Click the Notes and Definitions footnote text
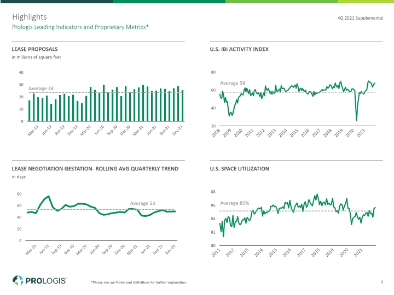The height and width of the screenshot is (295, 394). pos(139,282)
